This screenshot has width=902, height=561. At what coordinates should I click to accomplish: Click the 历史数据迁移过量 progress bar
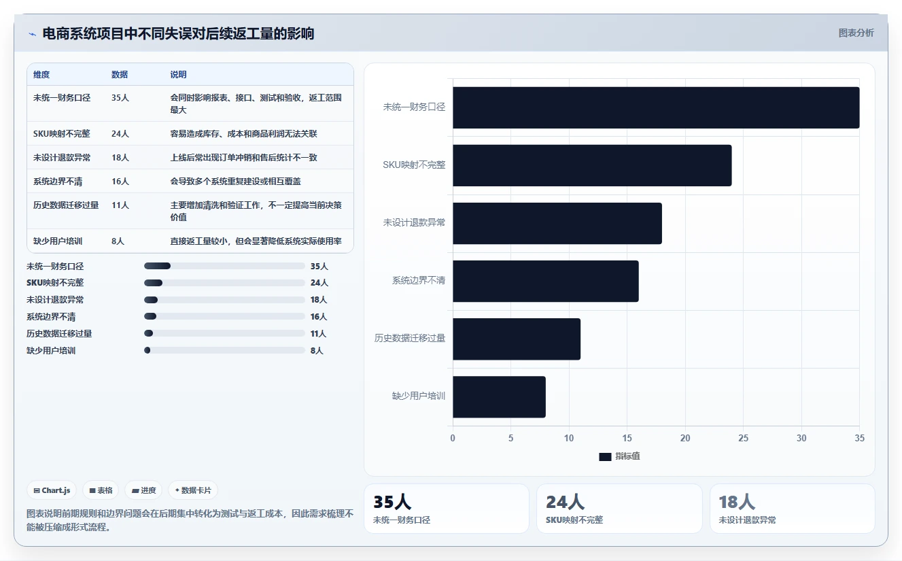tap(224, 333)
